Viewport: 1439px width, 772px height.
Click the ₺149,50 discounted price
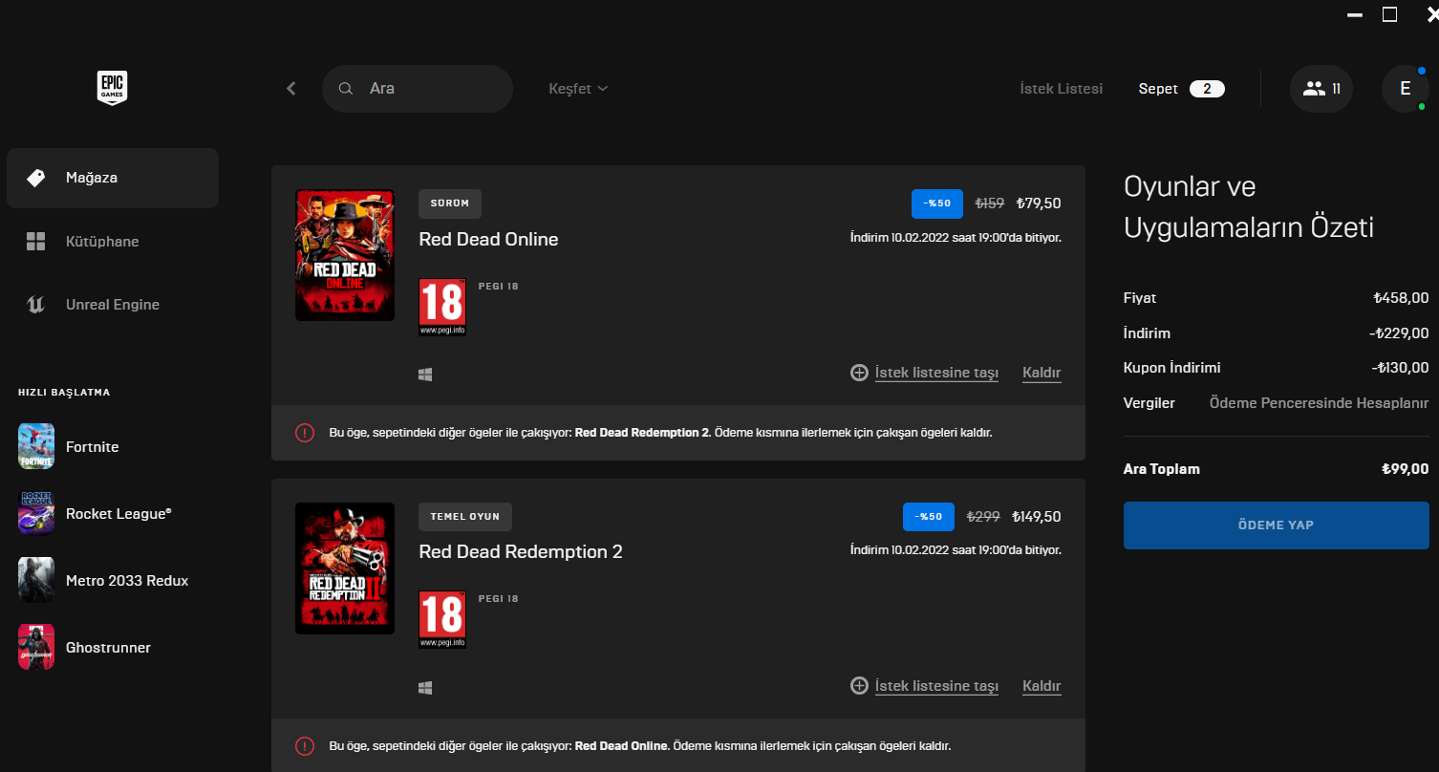point(1036,517)
